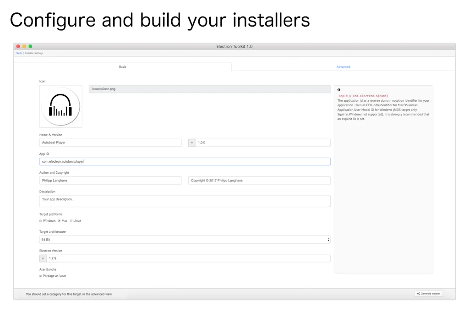The height and width of the screenshot is (312, 469).
Task: Disable the Mac target platform
Action: (59, 220)
